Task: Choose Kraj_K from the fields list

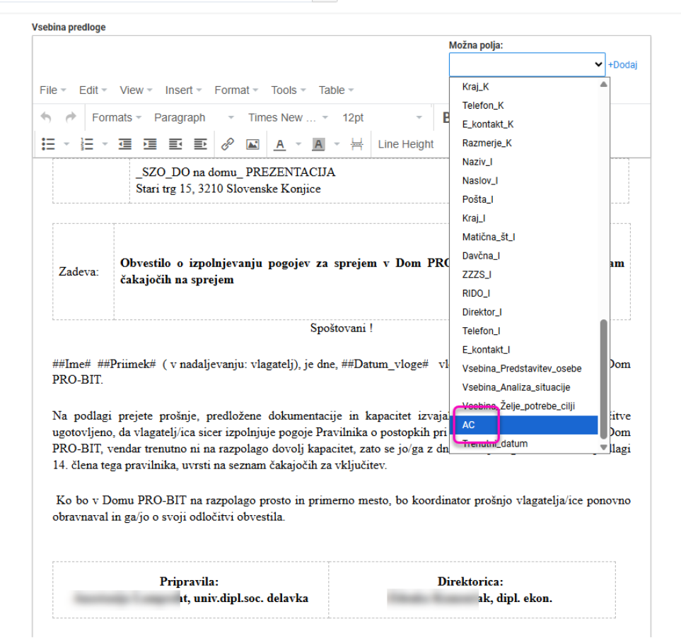Action: pyautogui.click(x=524, y=87)
